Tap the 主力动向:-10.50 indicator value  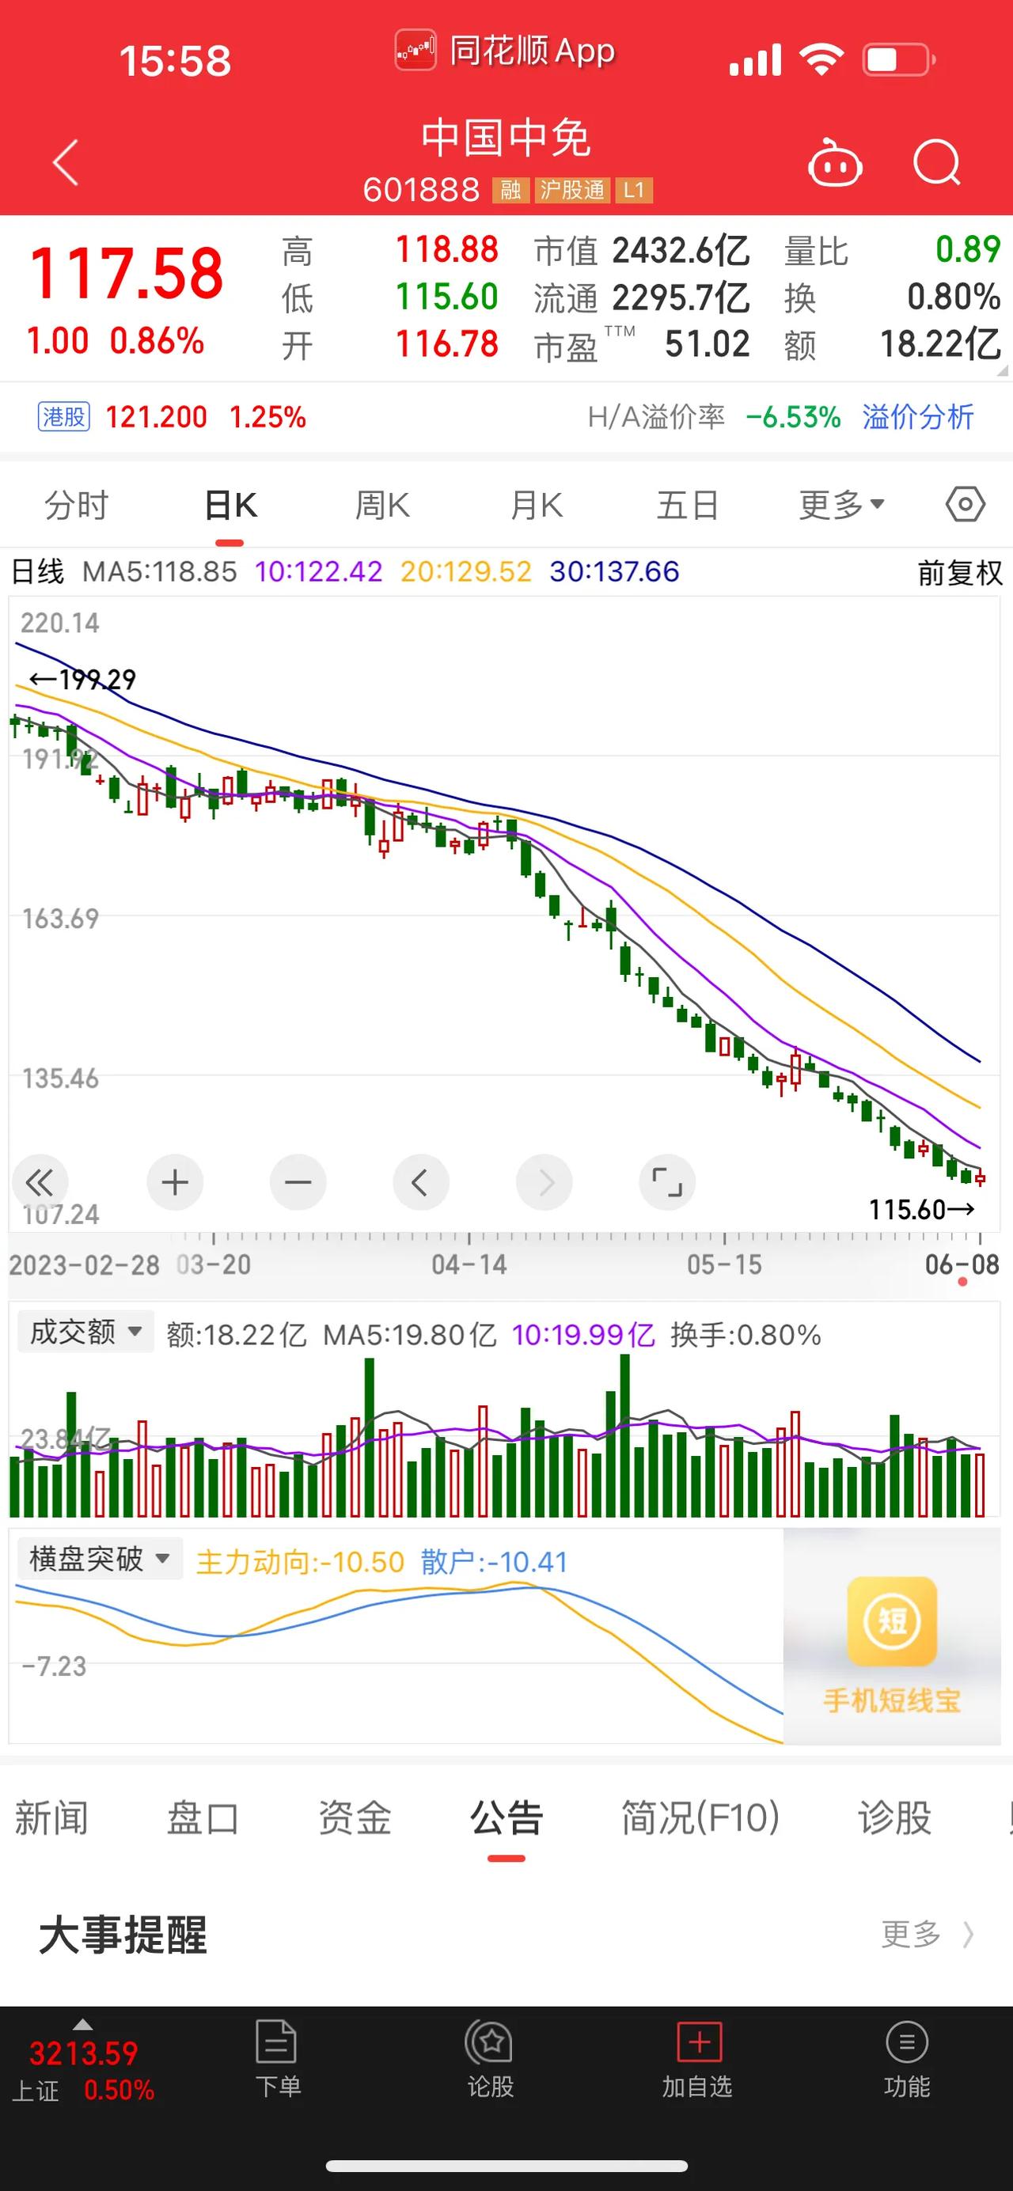tap(300, 1562)
